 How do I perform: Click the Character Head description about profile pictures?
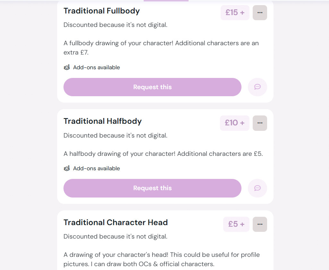point(162,259)
